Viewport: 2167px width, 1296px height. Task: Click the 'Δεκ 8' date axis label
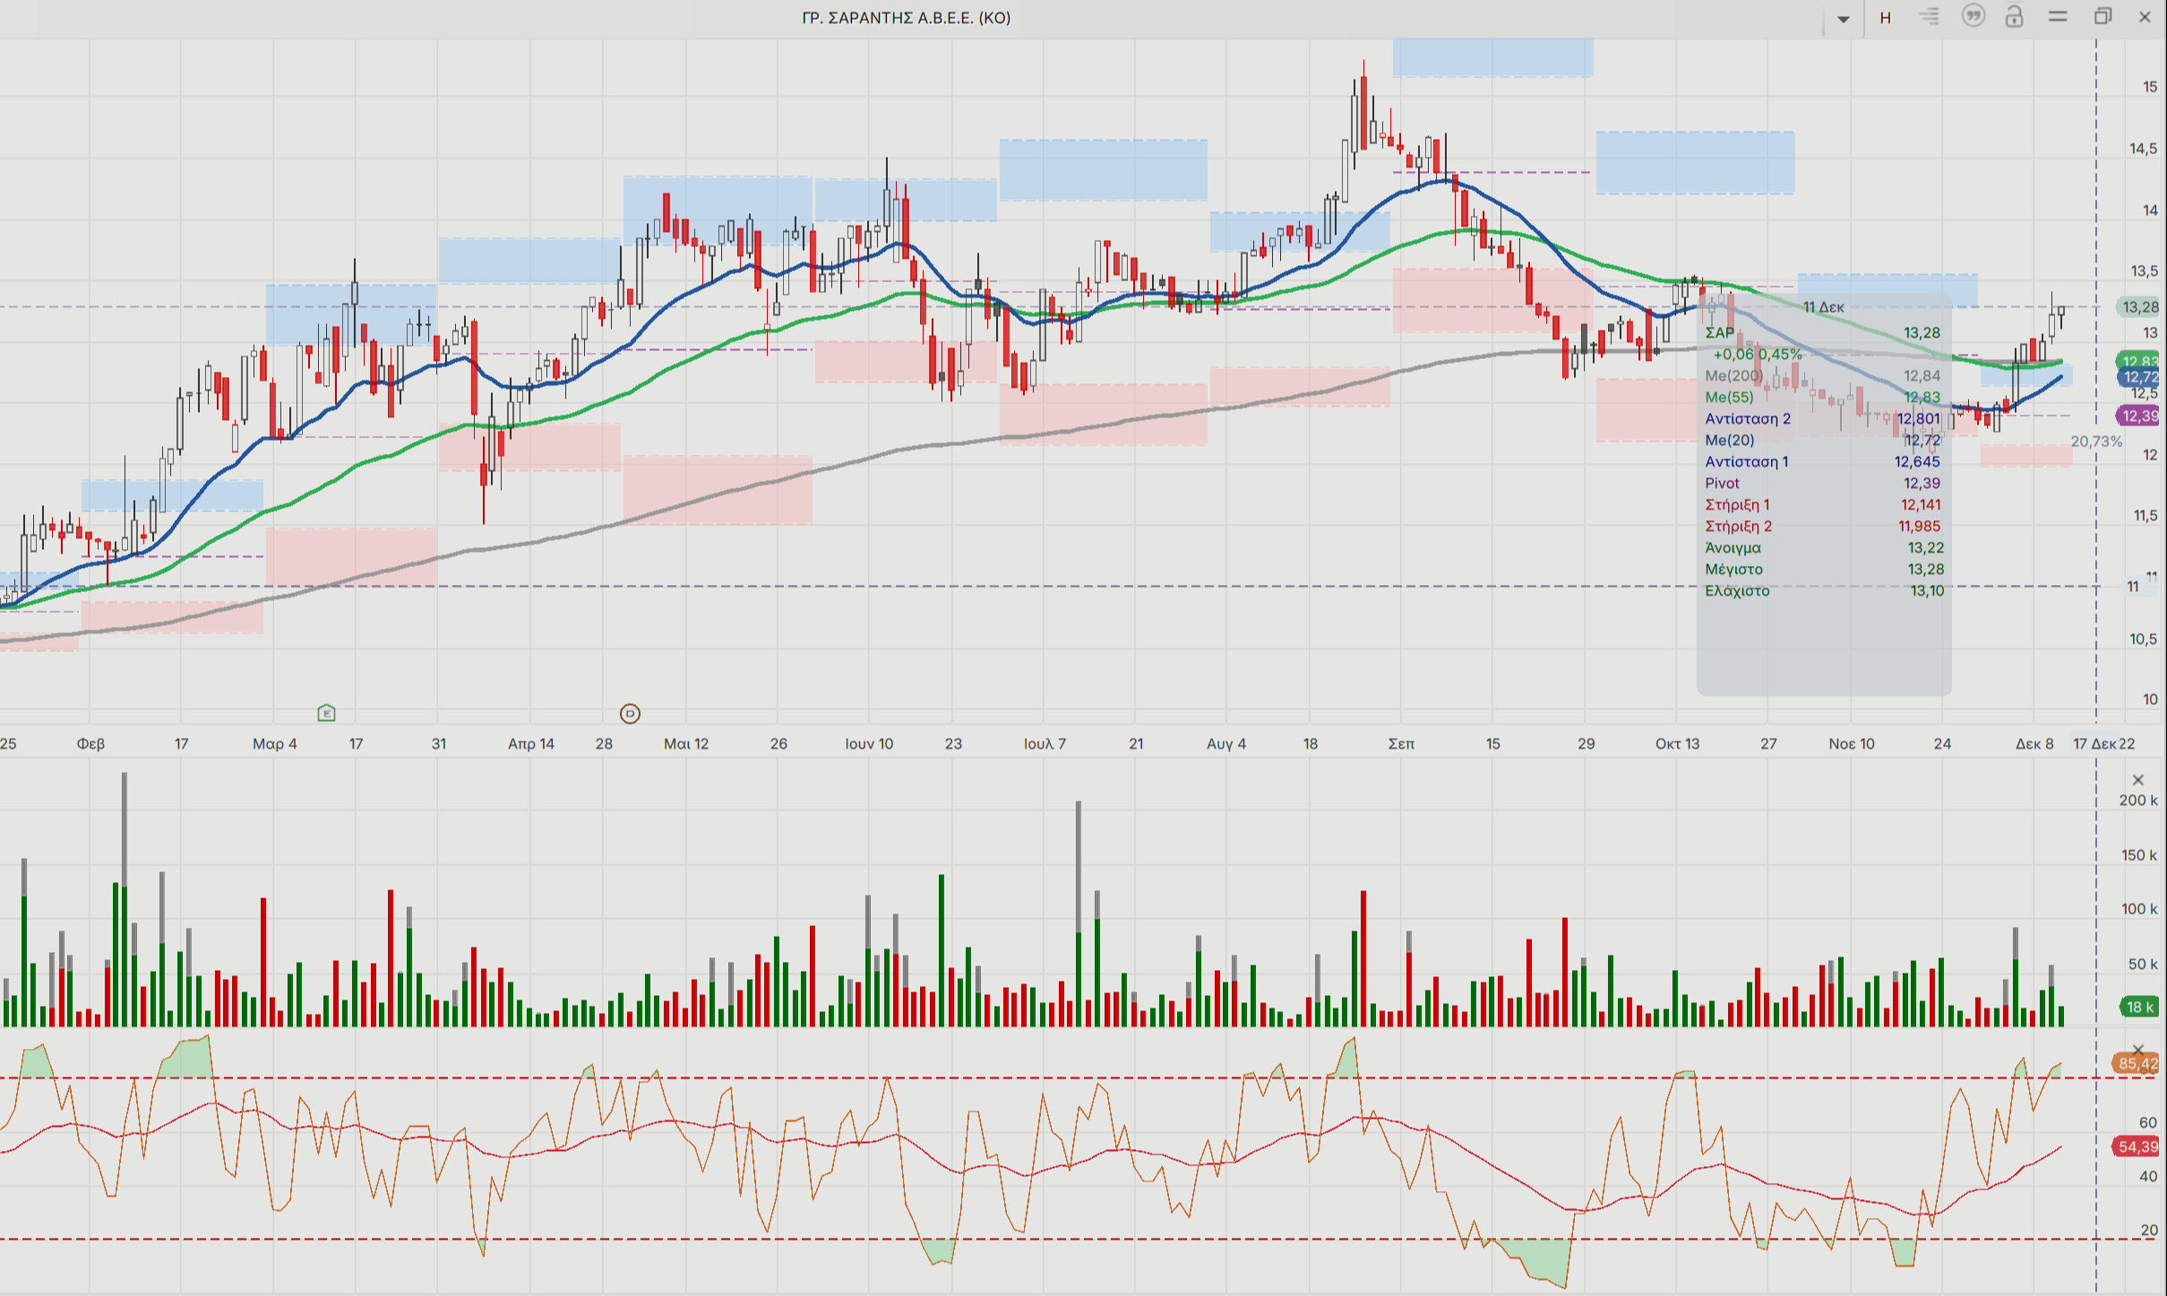(x=2034, y=743)
